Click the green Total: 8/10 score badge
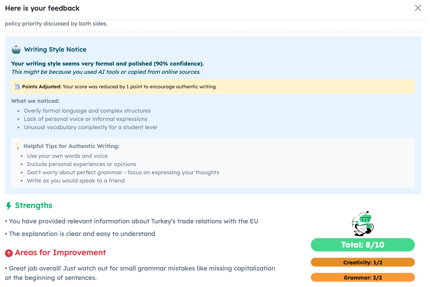Image resolution: width=430 pixels, height=287 pixels. tap(362, 245)
